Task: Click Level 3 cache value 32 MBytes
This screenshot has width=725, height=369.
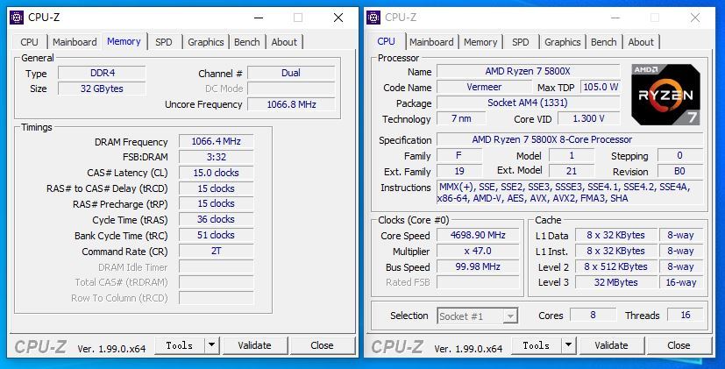Action: (616, 282)
